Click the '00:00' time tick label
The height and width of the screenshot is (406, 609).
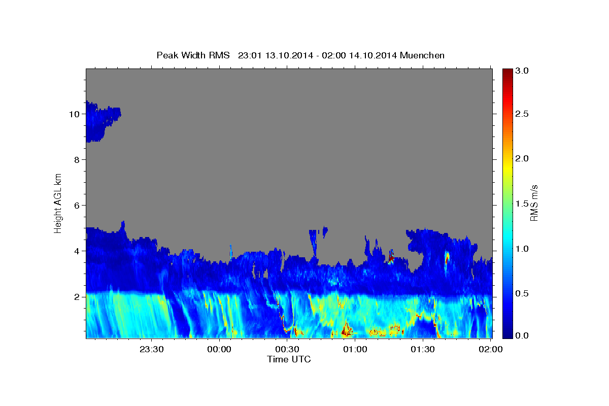coord(219,349)
